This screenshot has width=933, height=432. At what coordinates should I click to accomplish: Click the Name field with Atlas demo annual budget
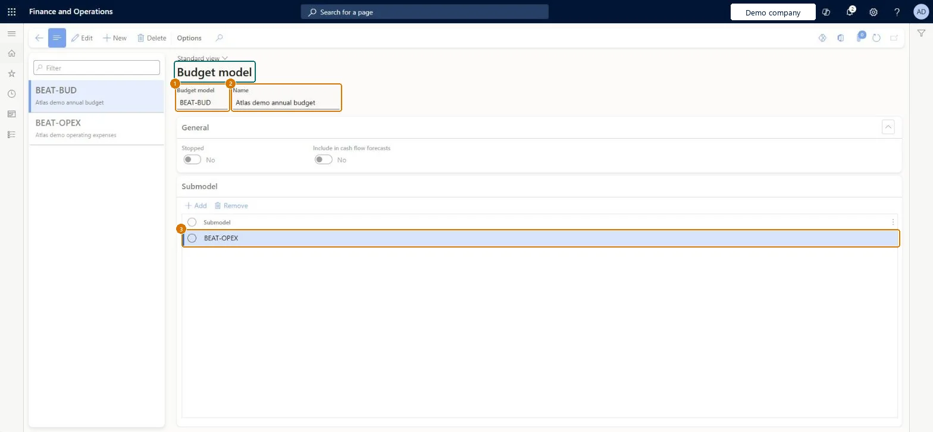pos(287,102)
